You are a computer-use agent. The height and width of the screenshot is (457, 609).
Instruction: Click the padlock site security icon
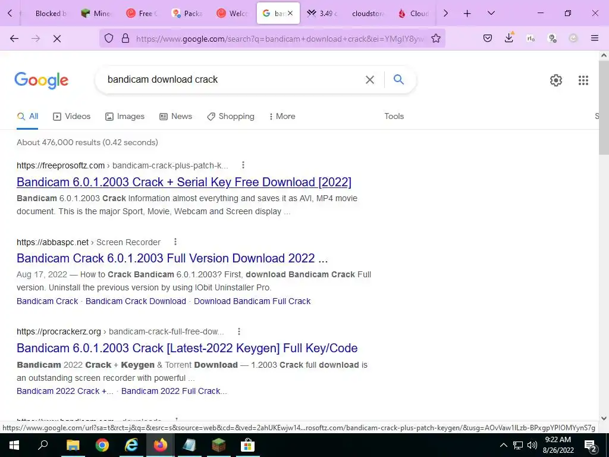click(x=125, y=38)
